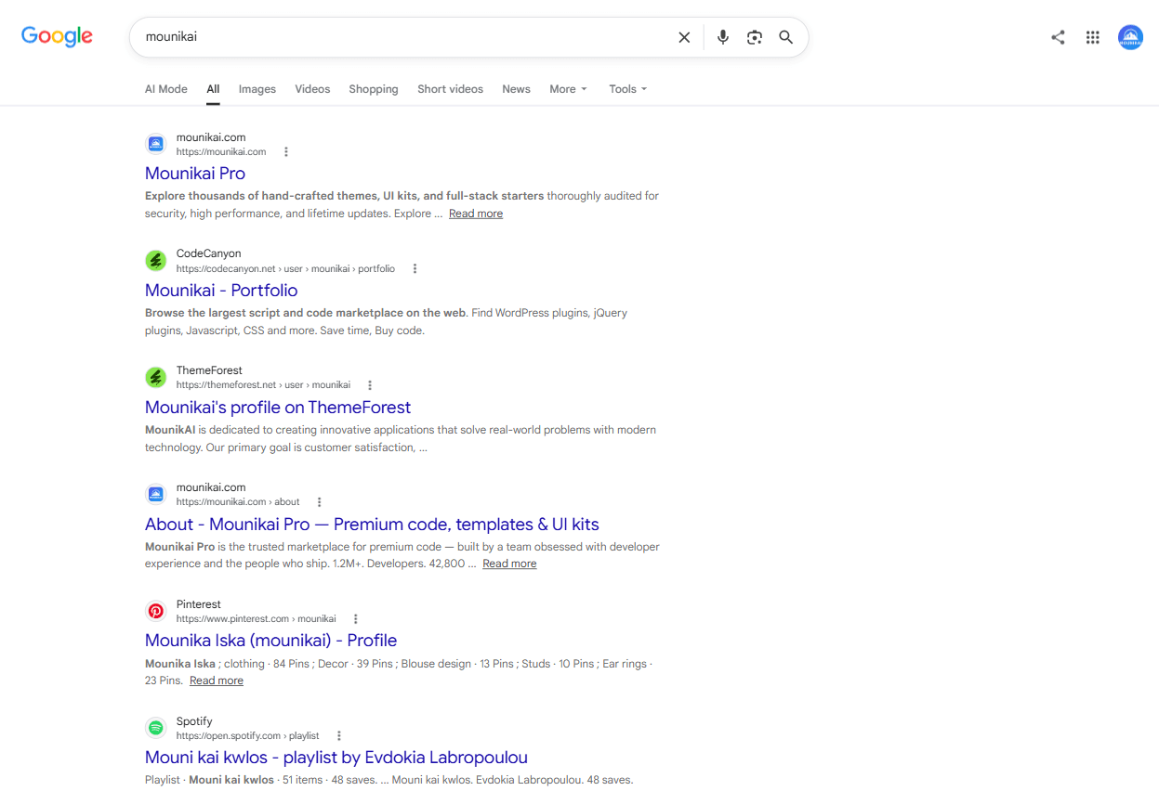This screenshot has height=791, width=1159.
Task: Switch to Videos tab
Action: (312, 89)
